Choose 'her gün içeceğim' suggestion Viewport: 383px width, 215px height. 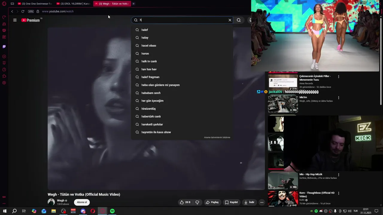[182, 101]
